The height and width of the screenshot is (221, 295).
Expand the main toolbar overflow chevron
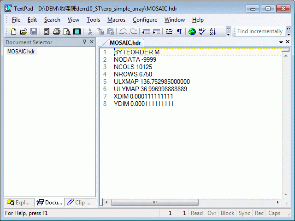pyautogui.click(x=228, y=31)
